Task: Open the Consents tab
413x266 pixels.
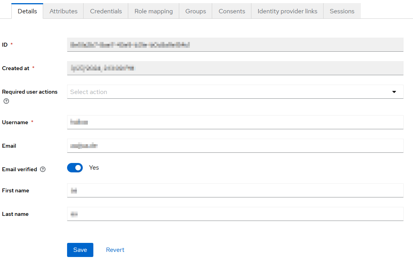Action: click(232, 11)
